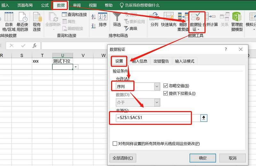The height and width of the screenshot is (166, 256).
Task: Switch to the 插入 ribbon tab
Action: click(5, 5)
